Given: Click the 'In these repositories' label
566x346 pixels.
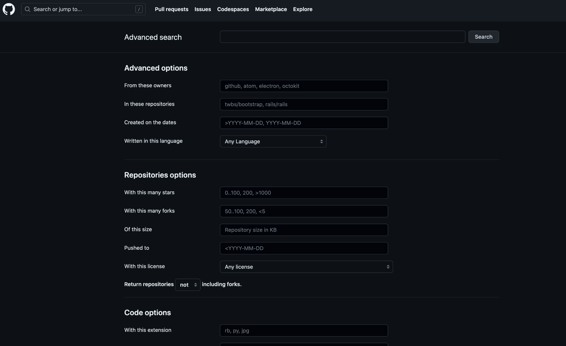Looking at the screenshot, I should pyautogui.click(x=149, y=104).
